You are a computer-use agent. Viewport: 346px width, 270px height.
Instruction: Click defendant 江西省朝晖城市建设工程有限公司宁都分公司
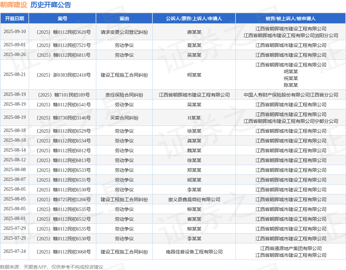click(x=291, y=121)
